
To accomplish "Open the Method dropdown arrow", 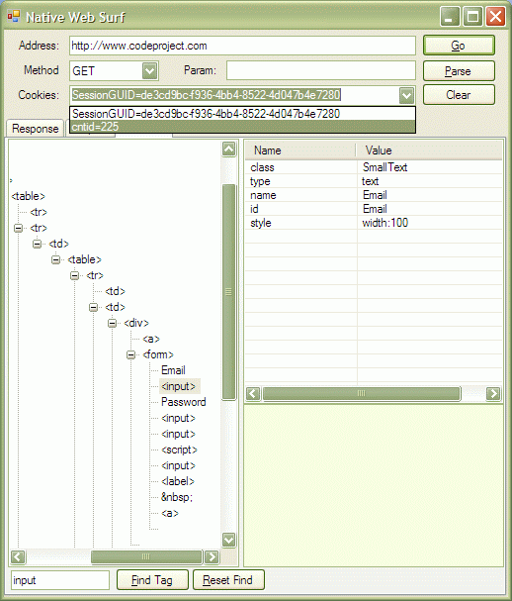I will click(x=149, y=71).
